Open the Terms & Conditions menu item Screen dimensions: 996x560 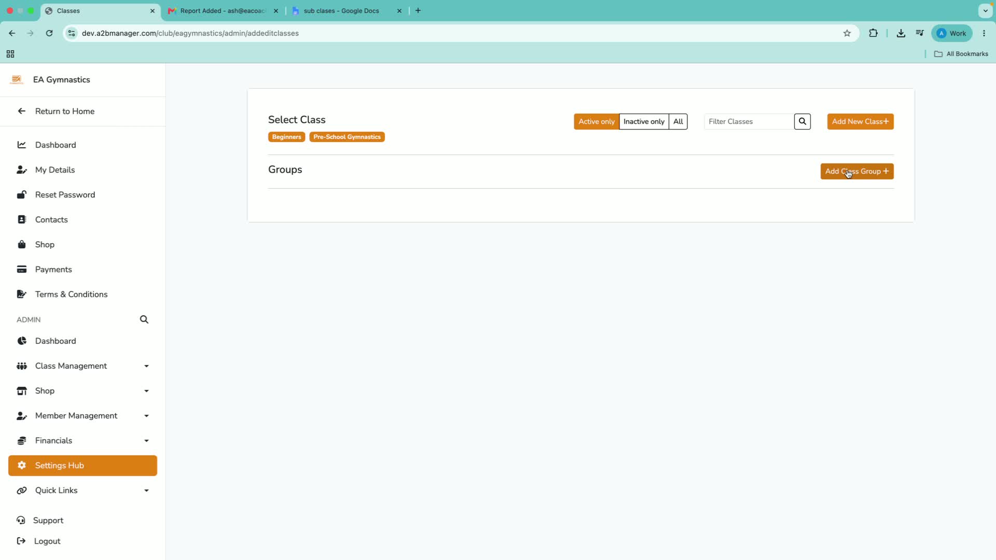tap(82, 294)
